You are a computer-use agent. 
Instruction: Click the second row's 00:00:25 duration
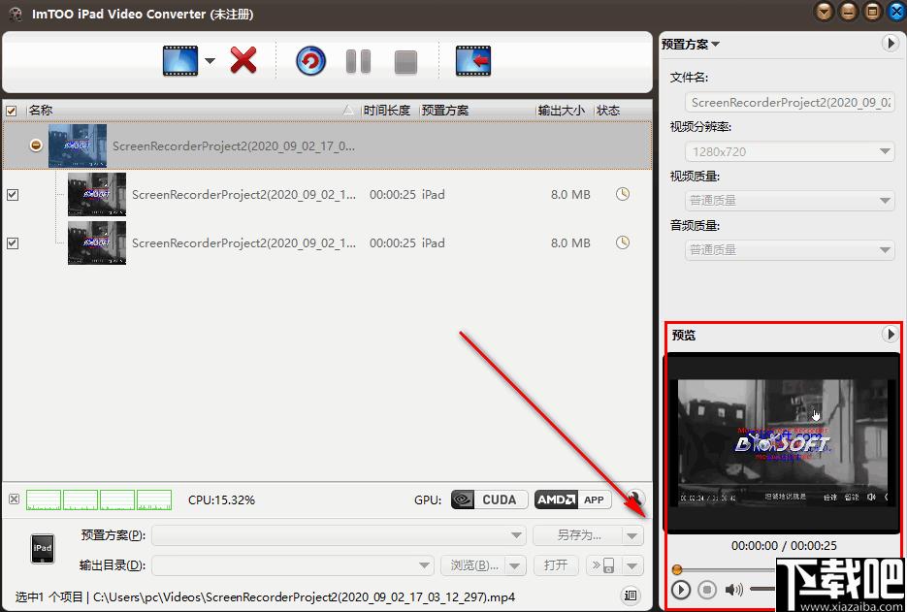392,243
